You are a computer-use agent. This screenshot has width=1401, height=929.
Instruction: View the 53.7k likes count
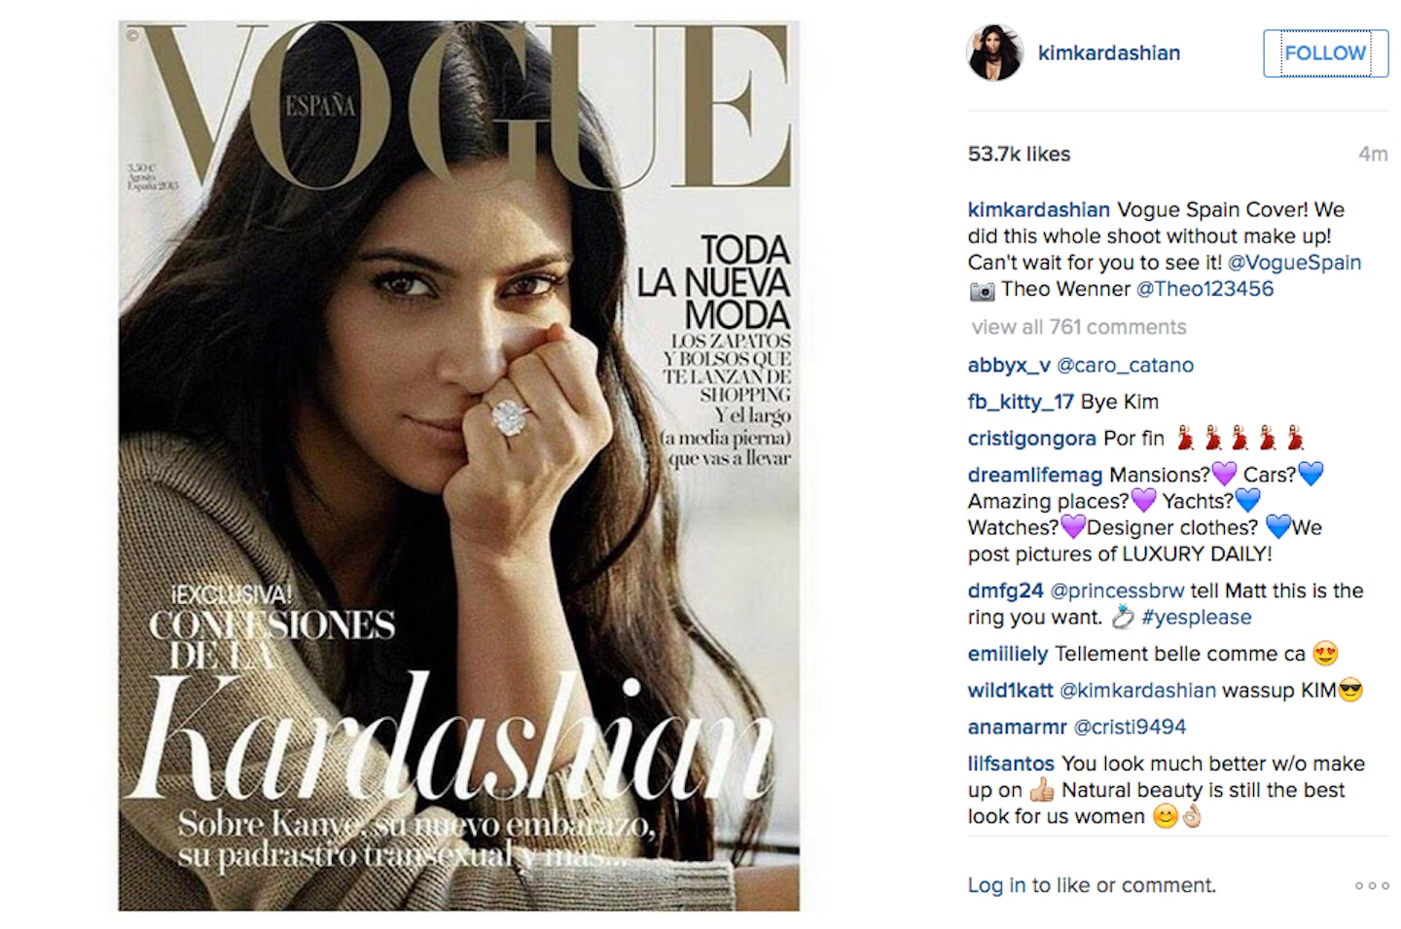click(1019, 154)
